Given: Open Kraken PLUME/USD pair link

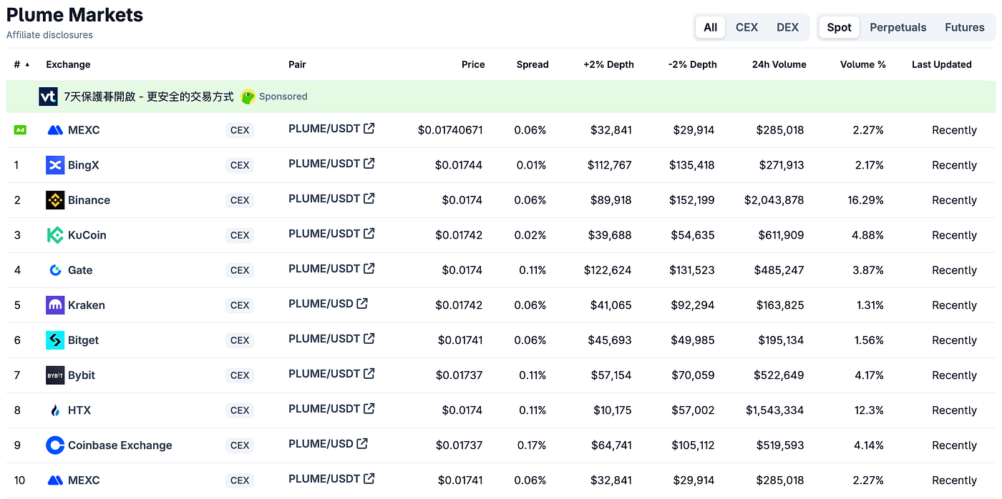Looking at the screenshot, I should point(321,303).
